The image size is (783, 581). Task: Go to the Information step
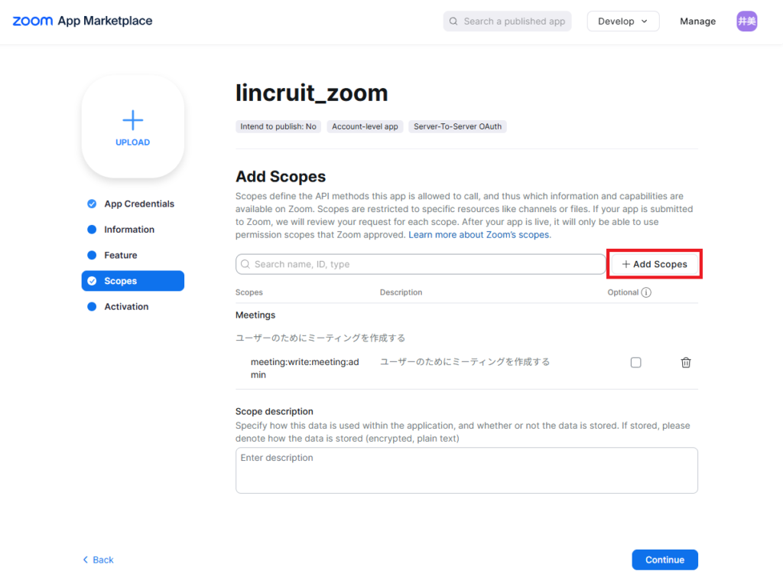click(129, 230)
